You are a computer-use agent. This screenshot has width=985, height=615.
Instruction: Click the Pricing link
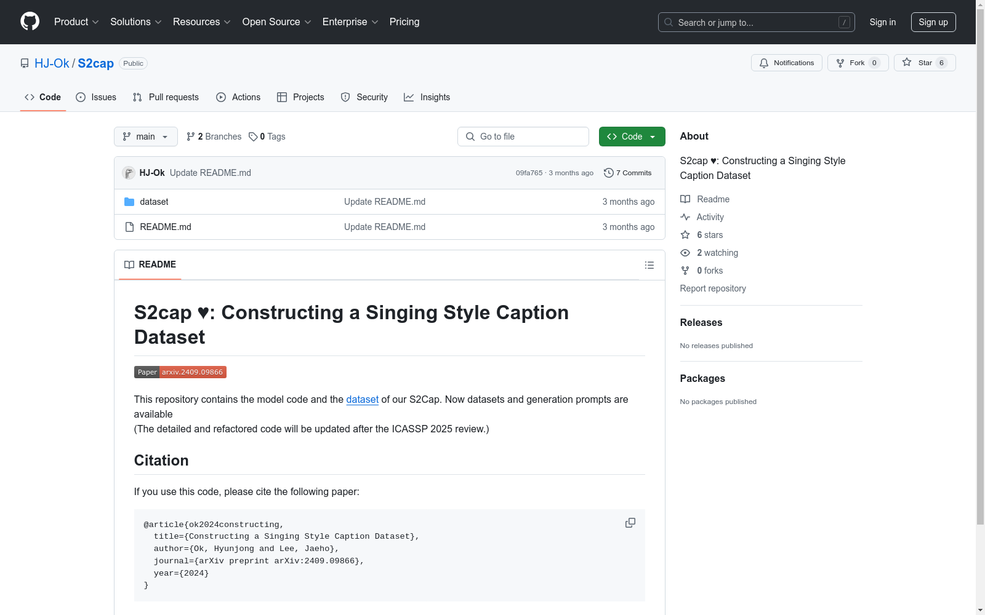pyautogui.click(x=404, y=22)
